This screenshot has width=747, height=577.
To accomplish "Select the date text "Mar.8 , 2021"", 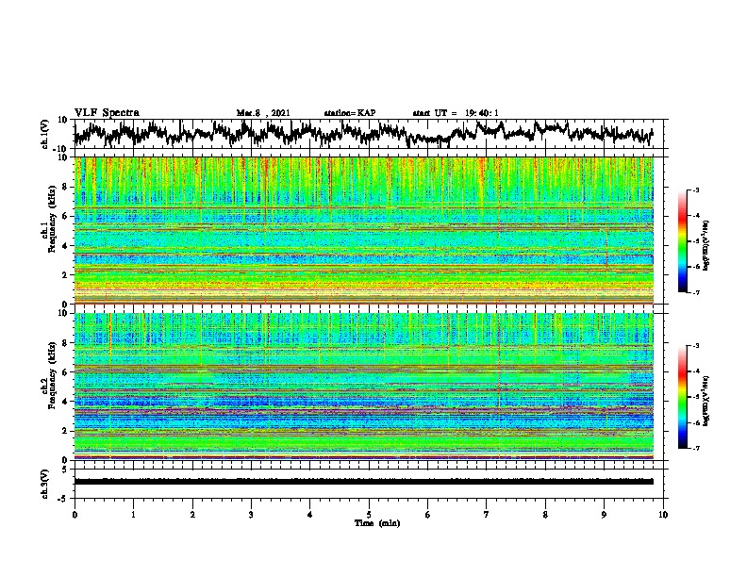I will pos(263,113).
